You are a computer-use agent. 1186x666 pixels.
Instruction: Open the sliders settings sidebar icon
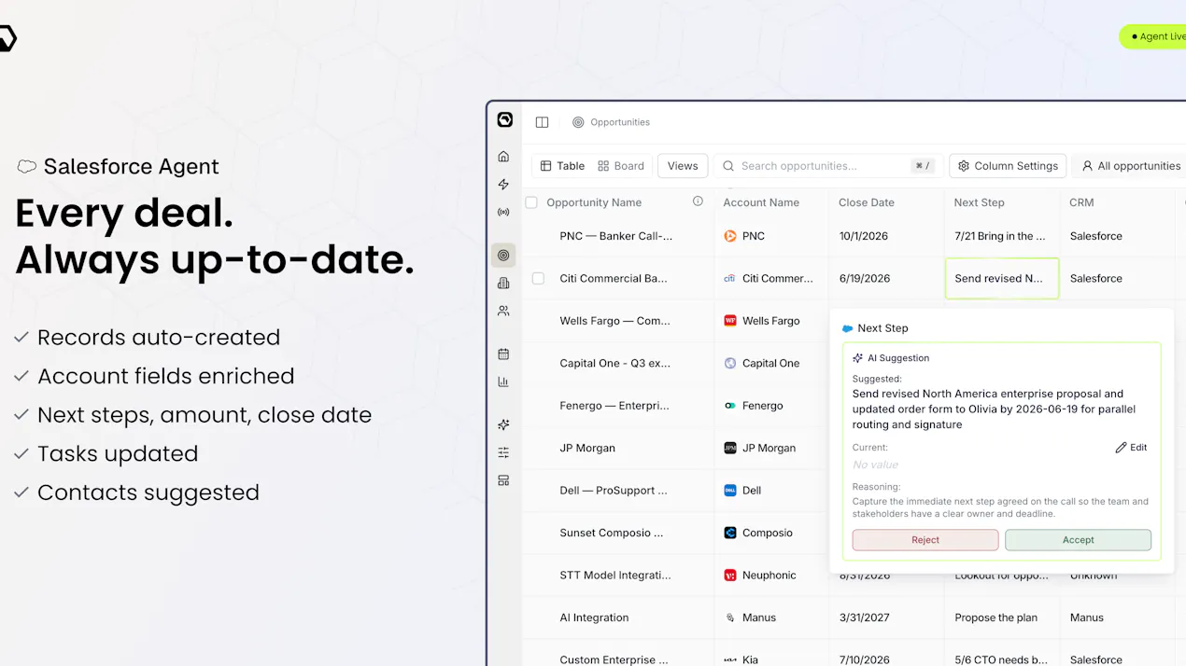pos(503,452)
